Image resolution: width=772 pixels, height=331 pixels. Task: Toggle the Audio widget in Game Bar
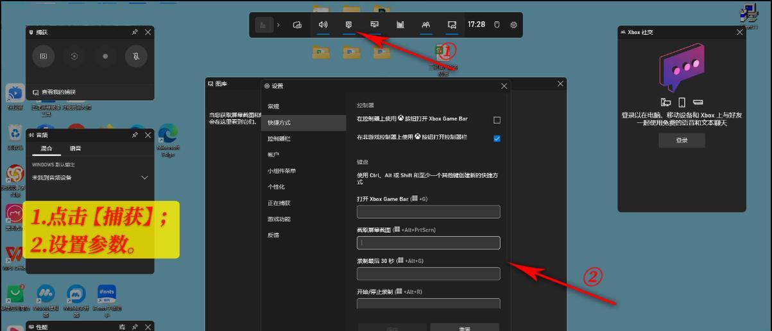pos(323,25)
